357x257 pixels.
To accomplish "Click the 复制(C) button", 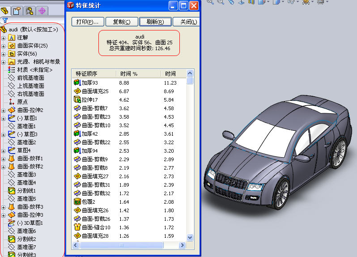I will tap(122, 22).
